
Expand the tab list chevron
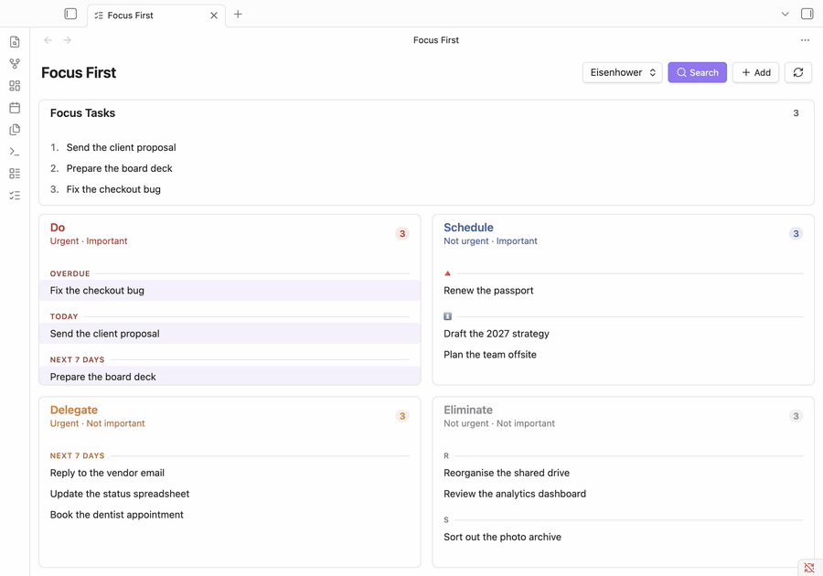785,14
